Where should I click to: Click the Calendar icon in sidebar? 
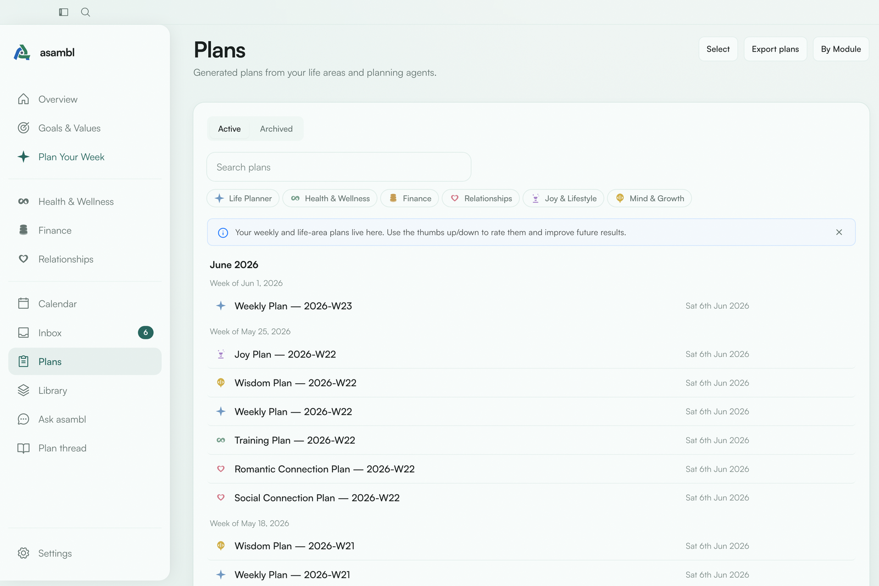(x=24, y=303)
